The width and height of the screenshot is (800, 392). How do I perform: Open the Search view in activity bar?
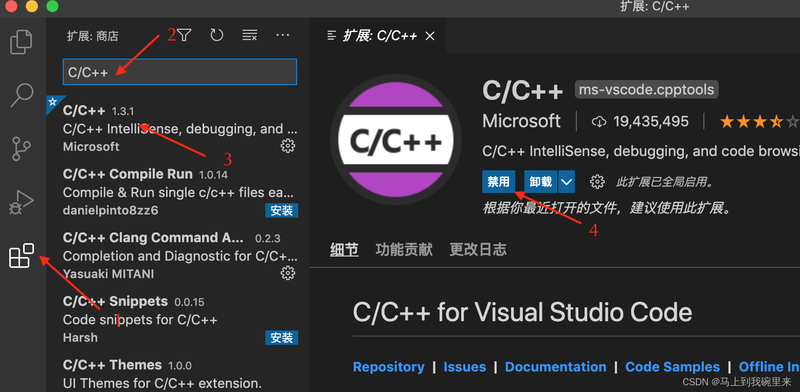(x=22, y=95)
